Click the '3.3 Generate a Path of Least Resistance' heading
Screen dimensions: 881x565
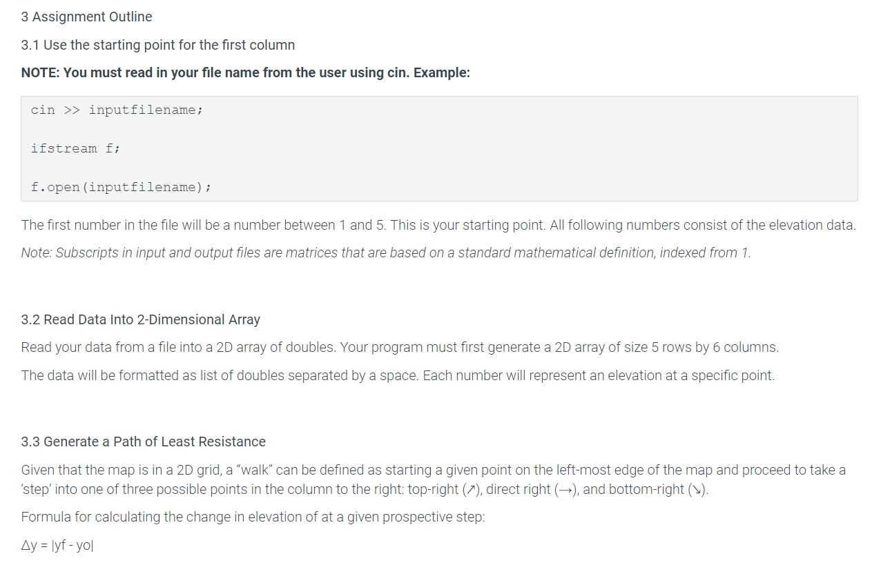[x=144, y=442]
